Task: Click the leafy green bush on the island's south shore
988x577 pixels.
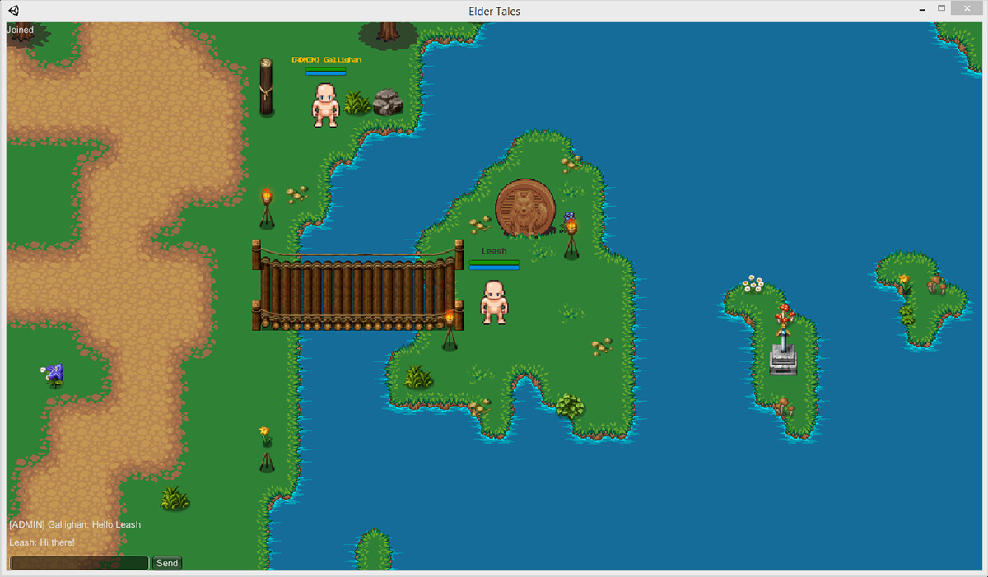Action: (569, 406)
